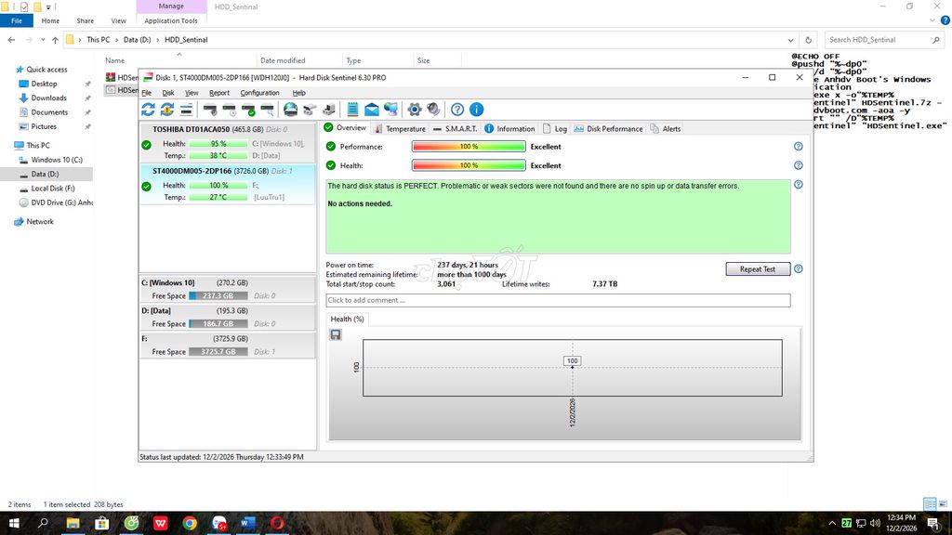Image resolution: width=952 pixels, height=535 pixels.
Task: Switch to the S.M.A.R.T. tab
Action: [x=455, y=128]
